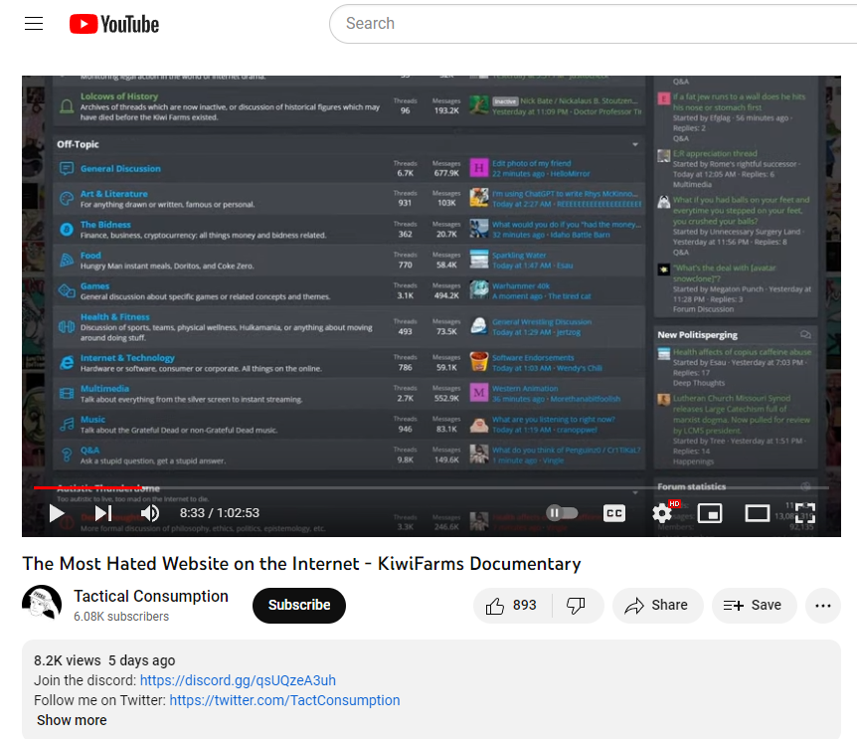Open video settings gear
This screenshot has height=739, width=857.
click(662, 513)
